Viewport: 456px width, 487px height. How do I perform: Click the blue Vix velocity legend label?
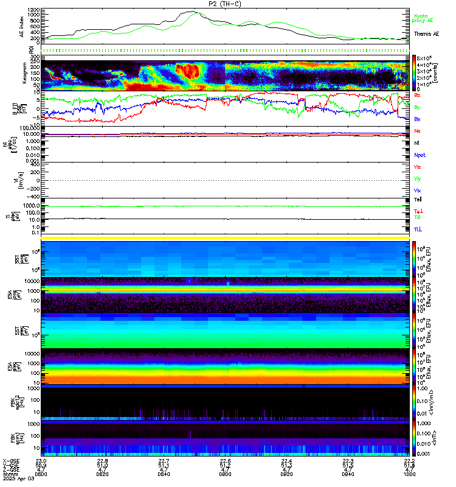pyautogui.click(x=417, y=191)
